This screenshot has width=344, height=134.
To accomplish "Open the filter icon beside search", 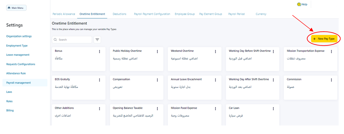I will 97,40.
